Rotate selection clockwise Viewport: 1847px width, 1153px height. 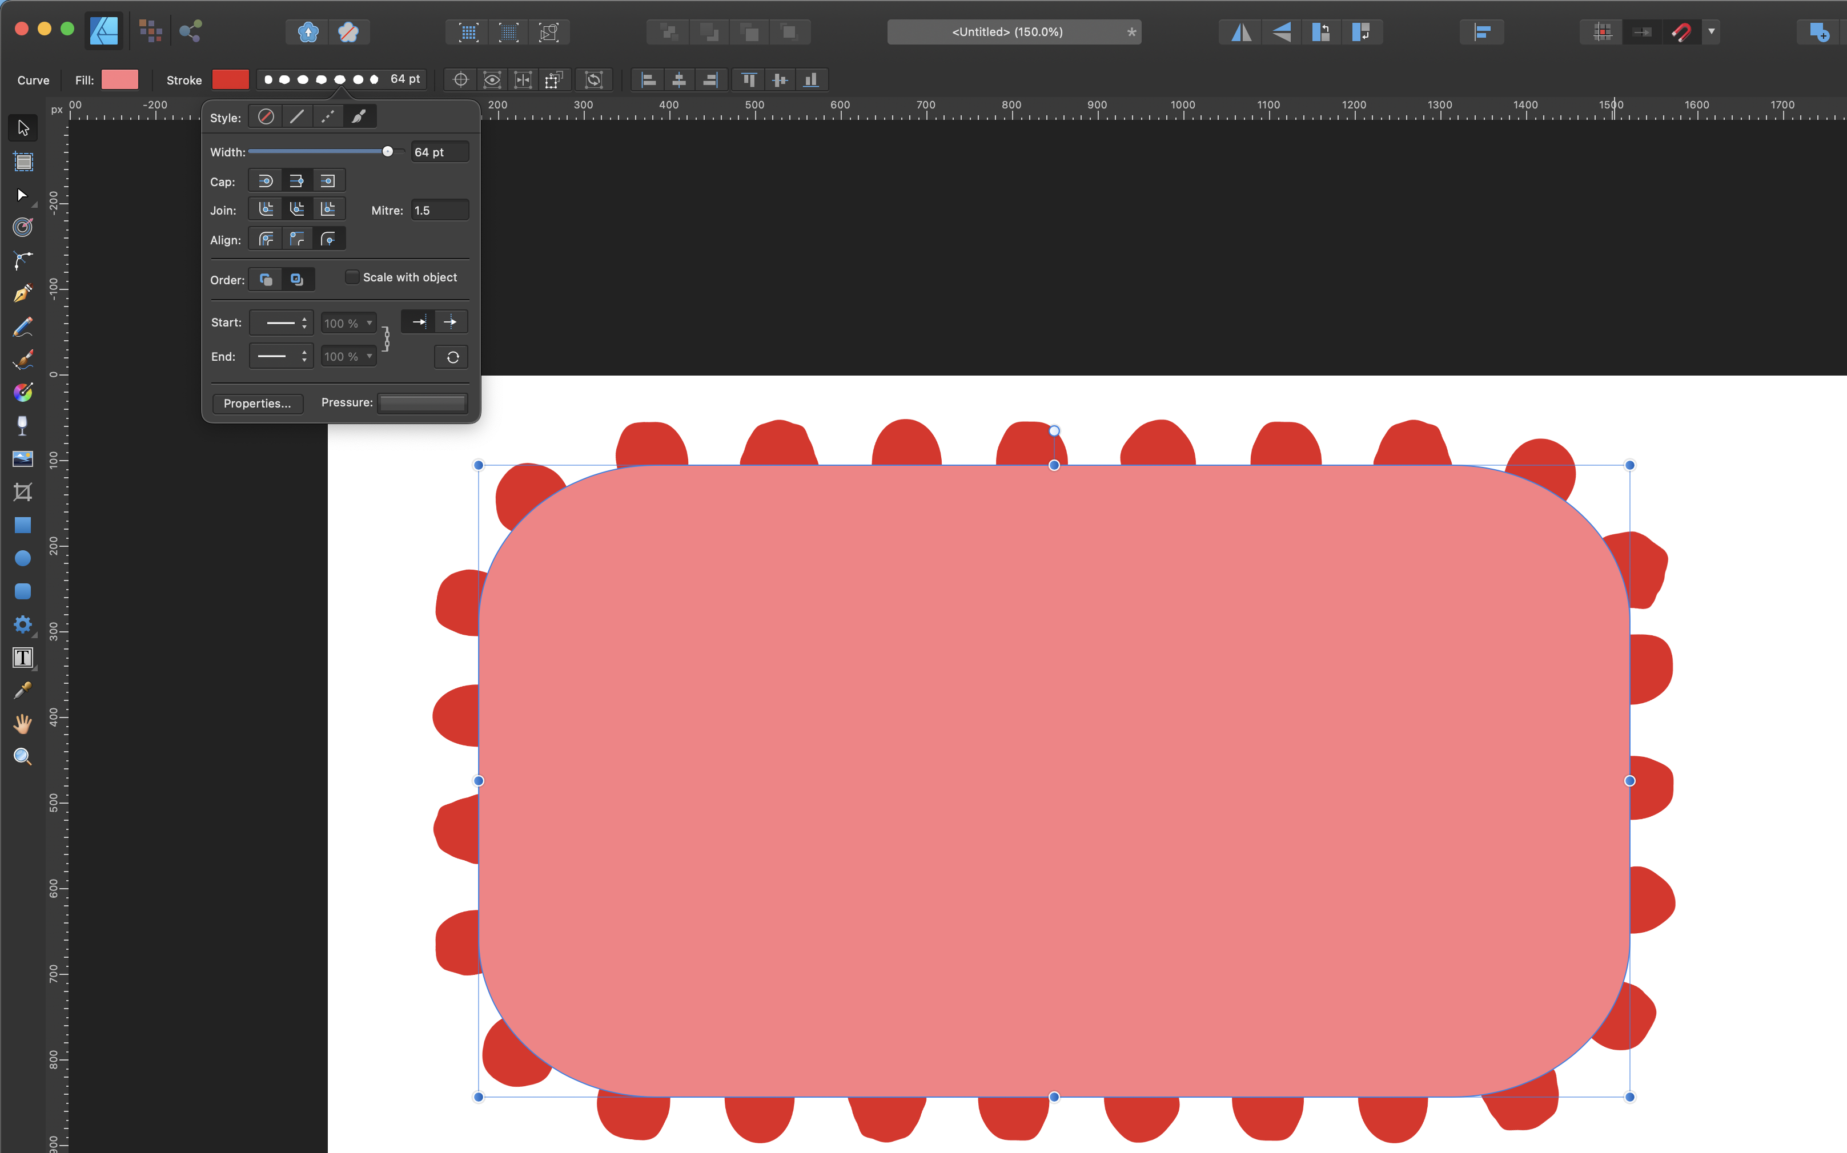click(x=1362, y=32)
